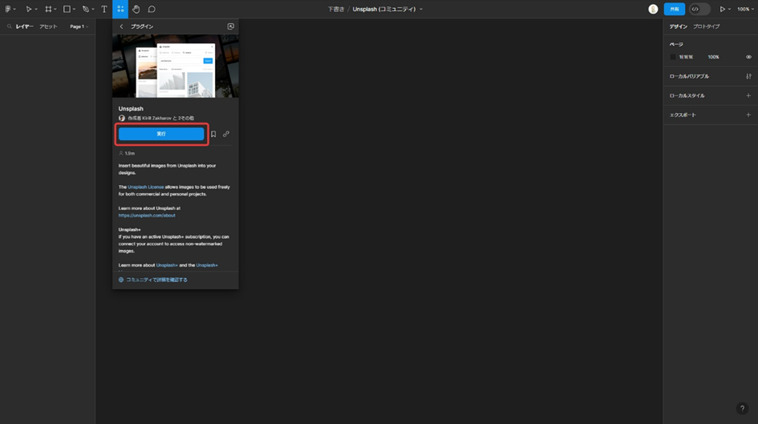Edit the page background 100% opacity
758x424 pixels.
[x=714, y=57]
